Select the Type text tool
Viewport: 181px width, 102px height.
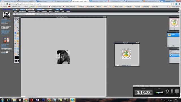pyautogui.click(x=18, y=52)
